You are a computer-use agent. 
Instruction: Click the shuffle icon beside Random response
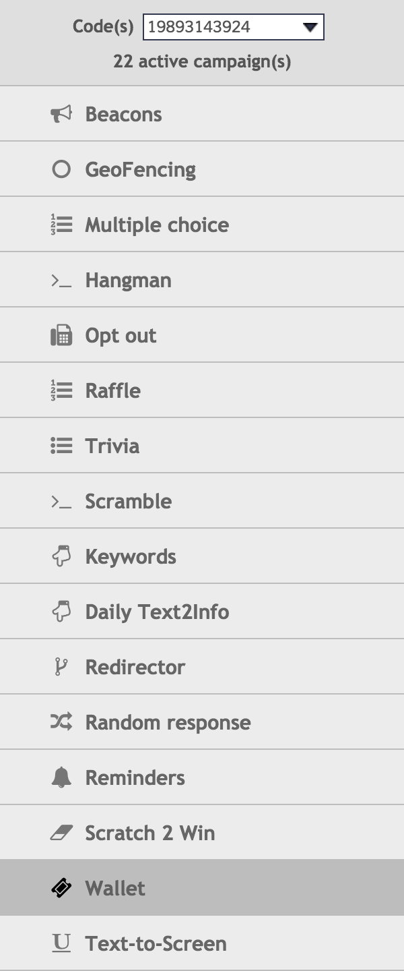(61, 722)
